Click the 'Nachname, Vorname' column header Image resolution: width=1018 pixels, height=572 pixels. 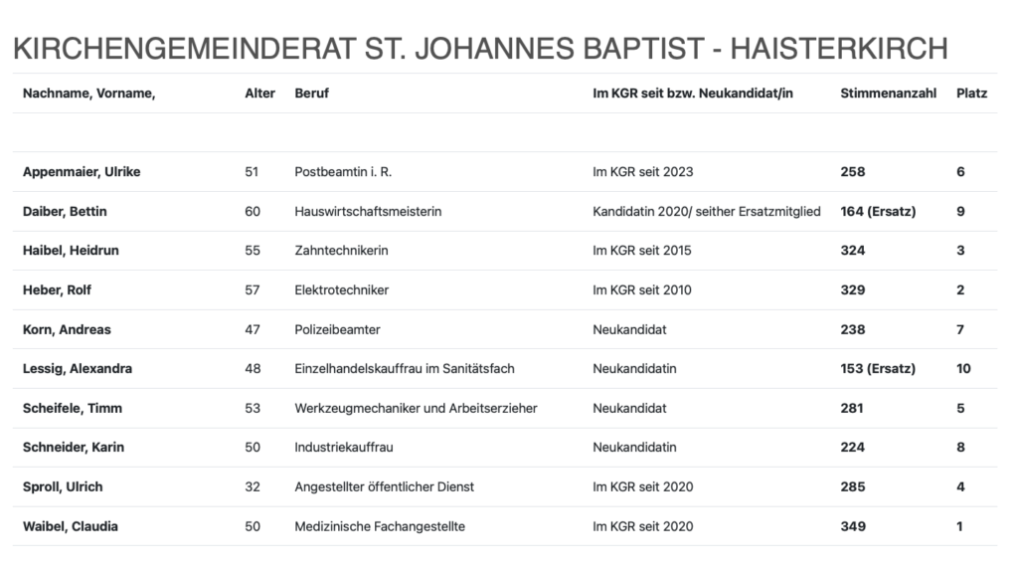[x=89, y=94]
